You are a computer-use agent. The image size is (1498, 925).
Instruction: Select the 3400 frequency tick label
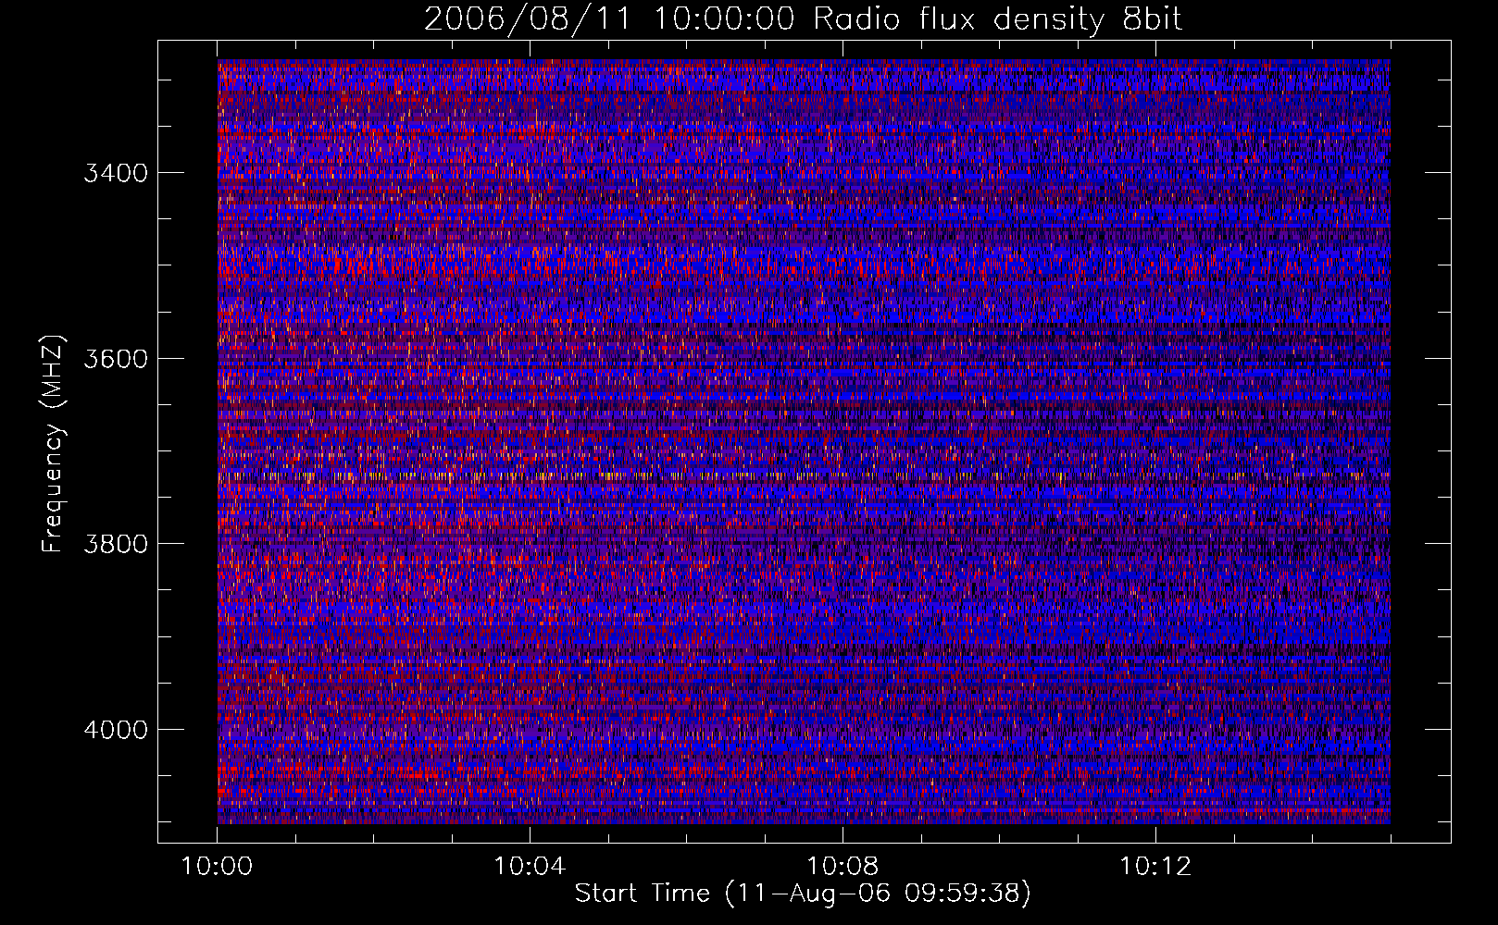tap(116, 173)
